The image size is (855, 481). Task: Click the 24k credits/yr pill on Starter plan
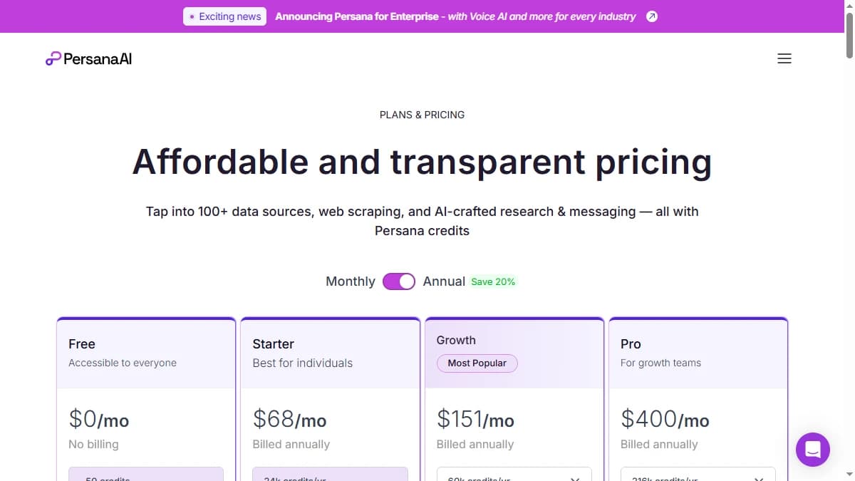pos(330,476)
